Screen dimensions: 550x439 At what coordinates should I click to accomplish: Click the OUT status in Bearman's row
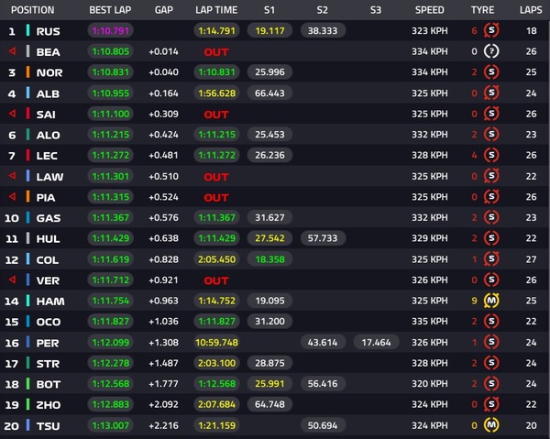coord(216,52)
